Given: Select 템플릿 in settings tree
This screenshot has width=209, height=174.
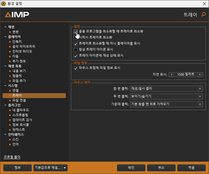Looking at the screenshot, I should (x=17, y=76).
